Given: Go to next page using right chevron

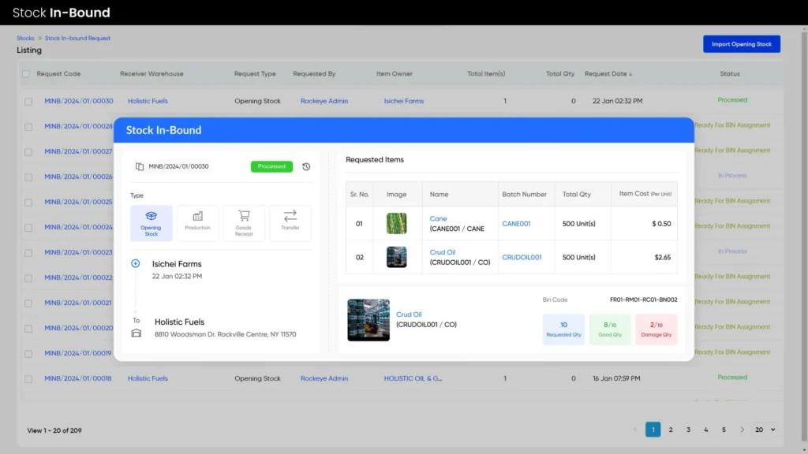Looking at the screenshot, I should pyautogui.click(x=742, y=430).
